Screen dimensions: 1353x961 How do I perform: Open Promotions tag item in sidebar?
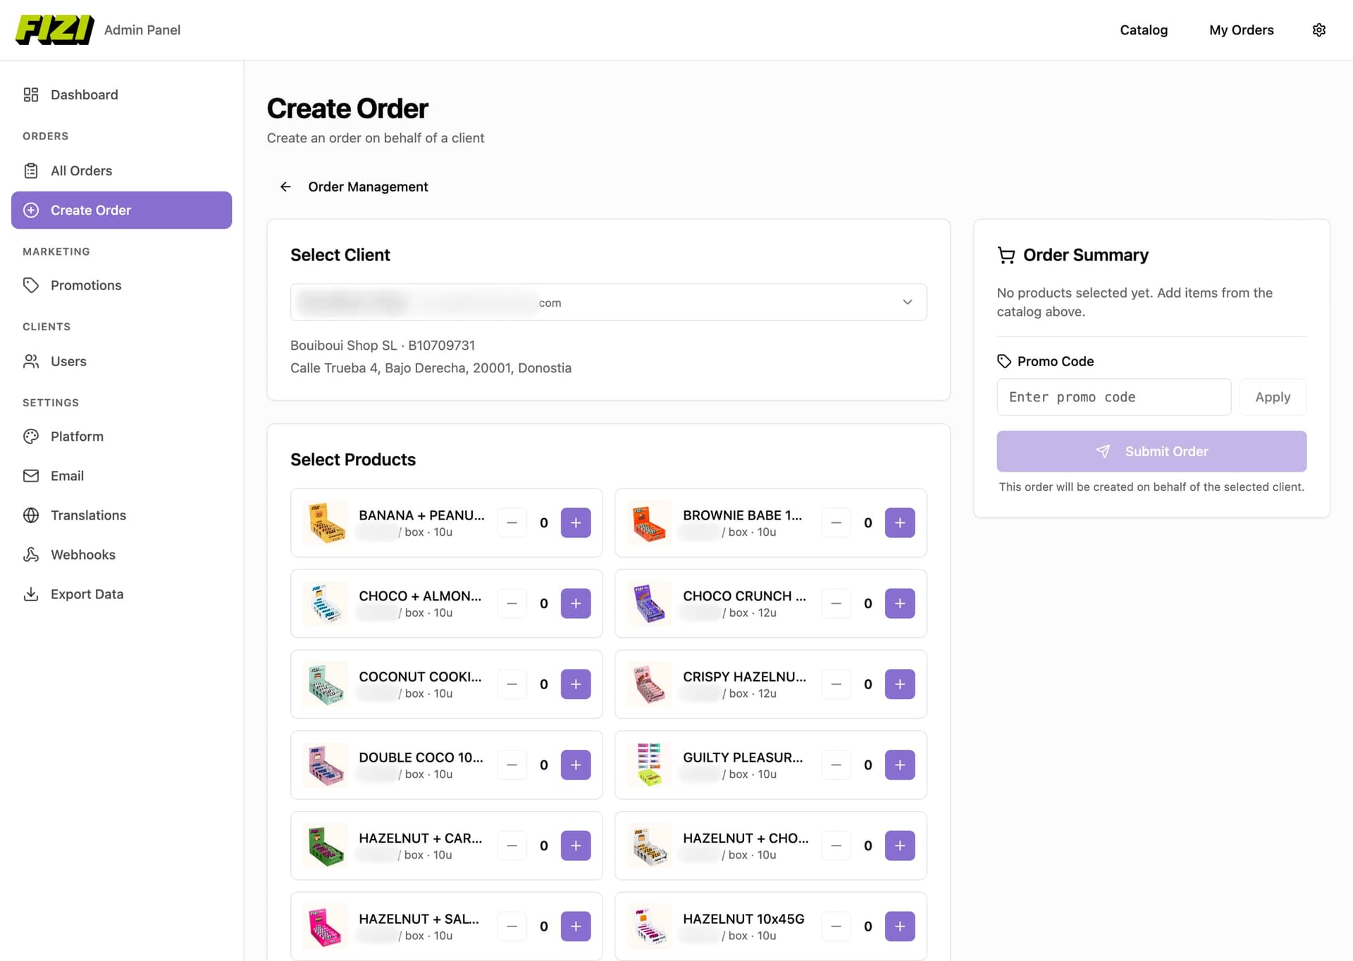[85, 285]
